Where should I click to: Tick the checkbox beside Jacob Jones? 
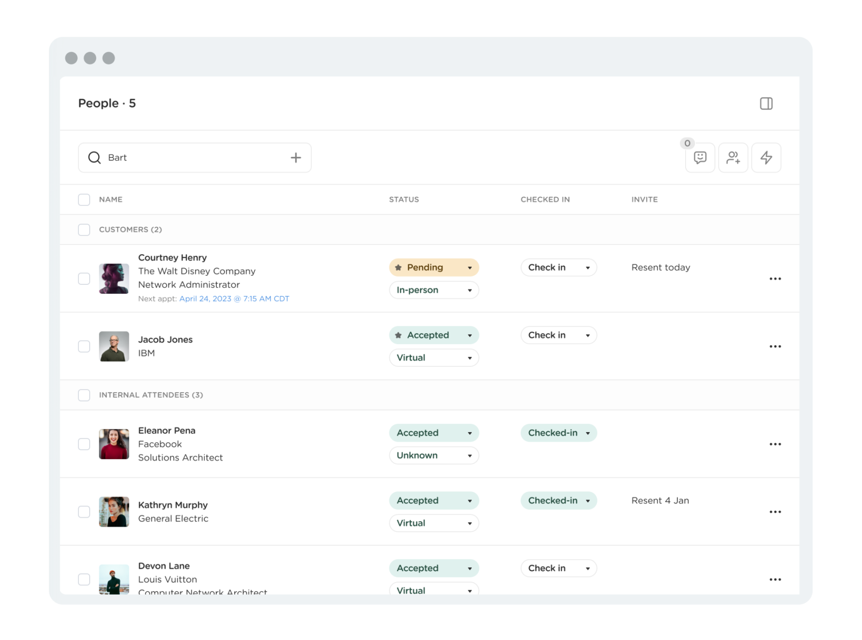click(84, 346)
